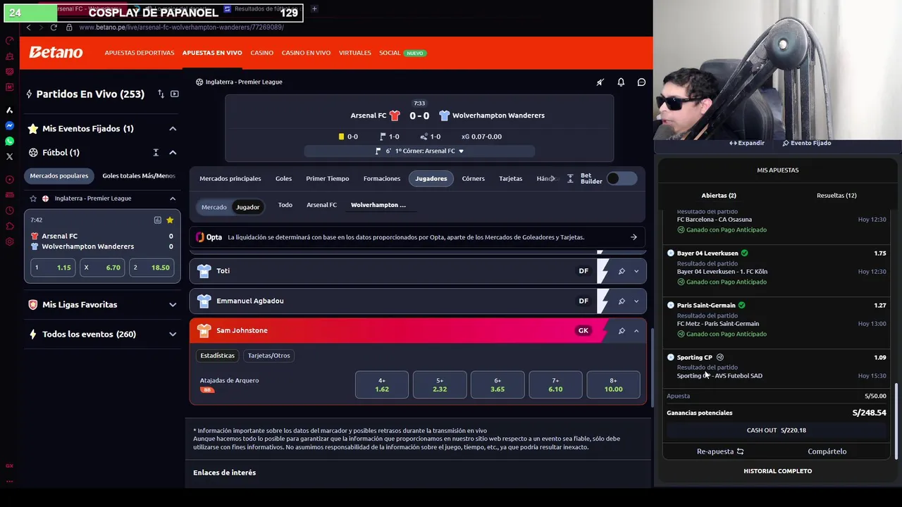Select 4+ saves odds 1.62
The height and width of the screenshot is (507, 902).
point(382,385)
